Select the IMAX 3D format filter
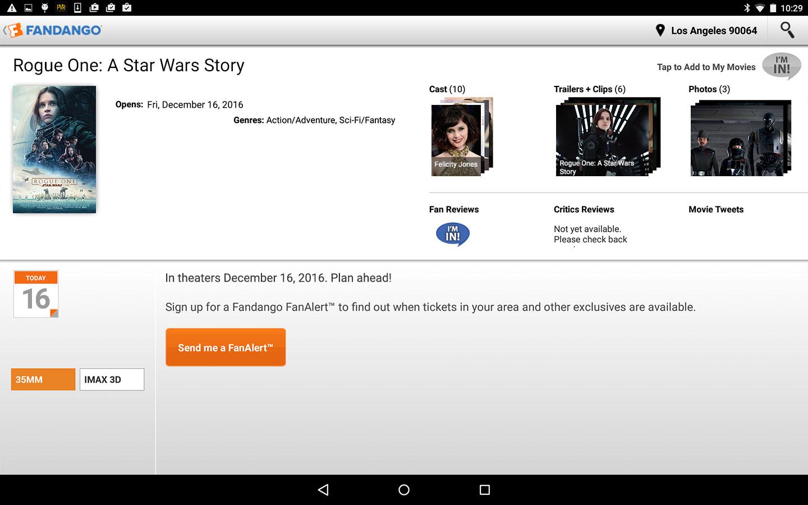 pos(112,379)
